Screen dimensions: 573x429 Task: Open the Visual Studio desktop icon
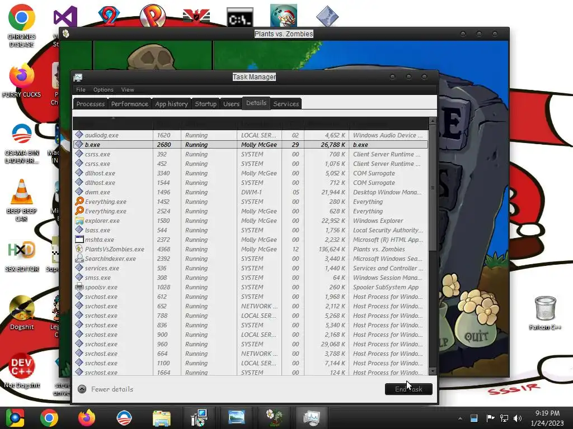[65, 17]
